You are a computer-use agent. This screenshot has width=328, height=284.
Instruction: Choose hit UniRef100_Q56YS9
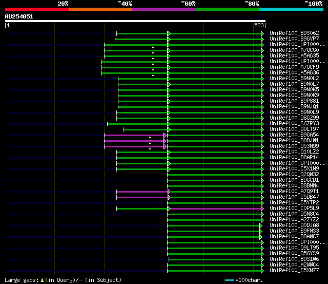click(294, 254)
